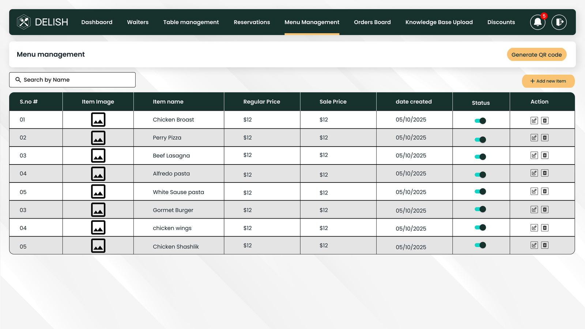585x329 pixels.
Task: Toggle Chicken Shashlik status switch
Action: click(480, 245)
